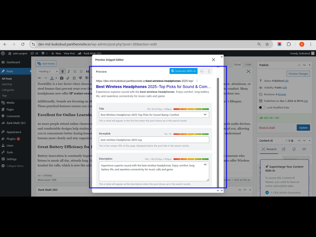Click the Add Media button

(46, 64)
